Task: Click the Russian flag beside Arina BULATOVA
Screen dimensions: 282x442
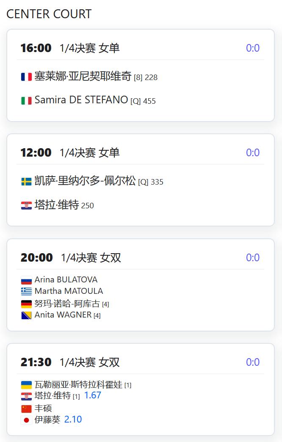Action: 27,280
